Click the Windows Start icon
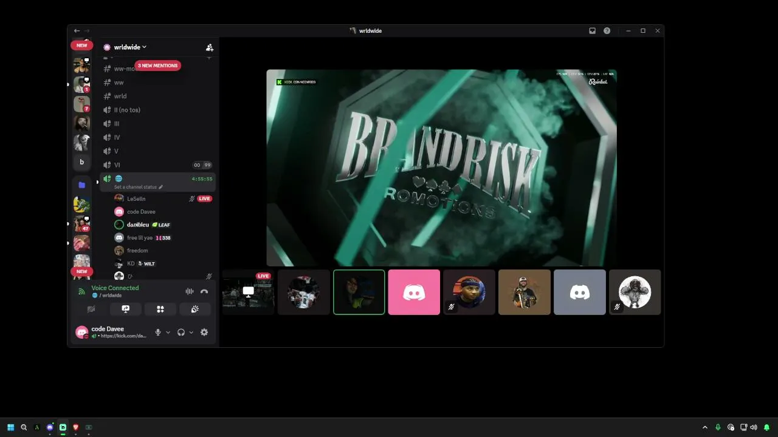Image resolution: width=778 pixels, height=437 pixels. tap(10, 427)
